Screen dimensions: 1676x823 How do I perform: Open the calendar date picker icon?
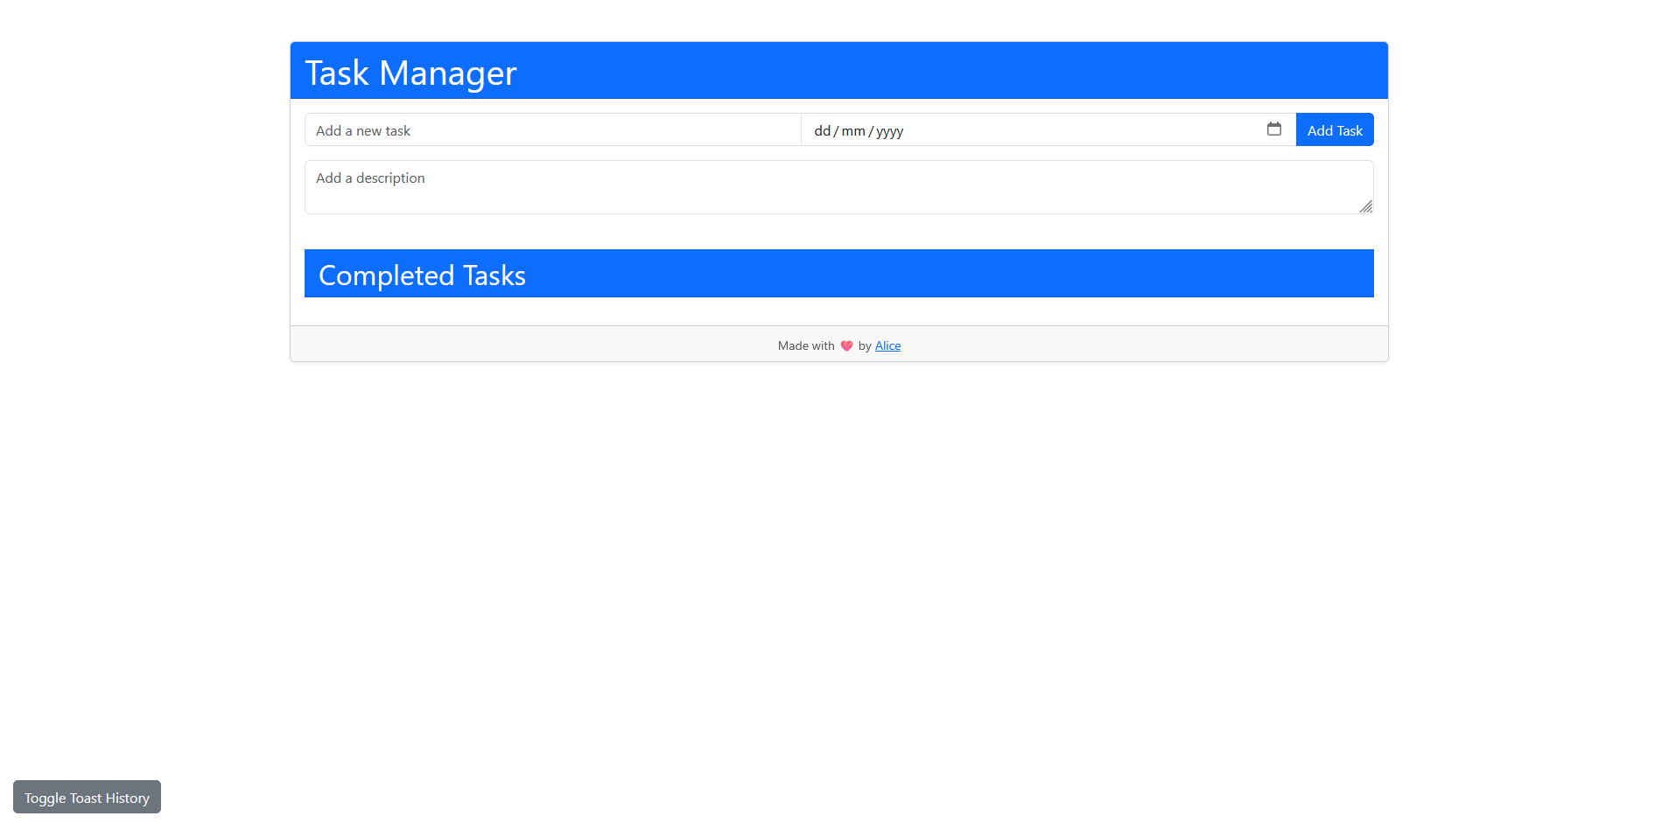point(1273,129)
